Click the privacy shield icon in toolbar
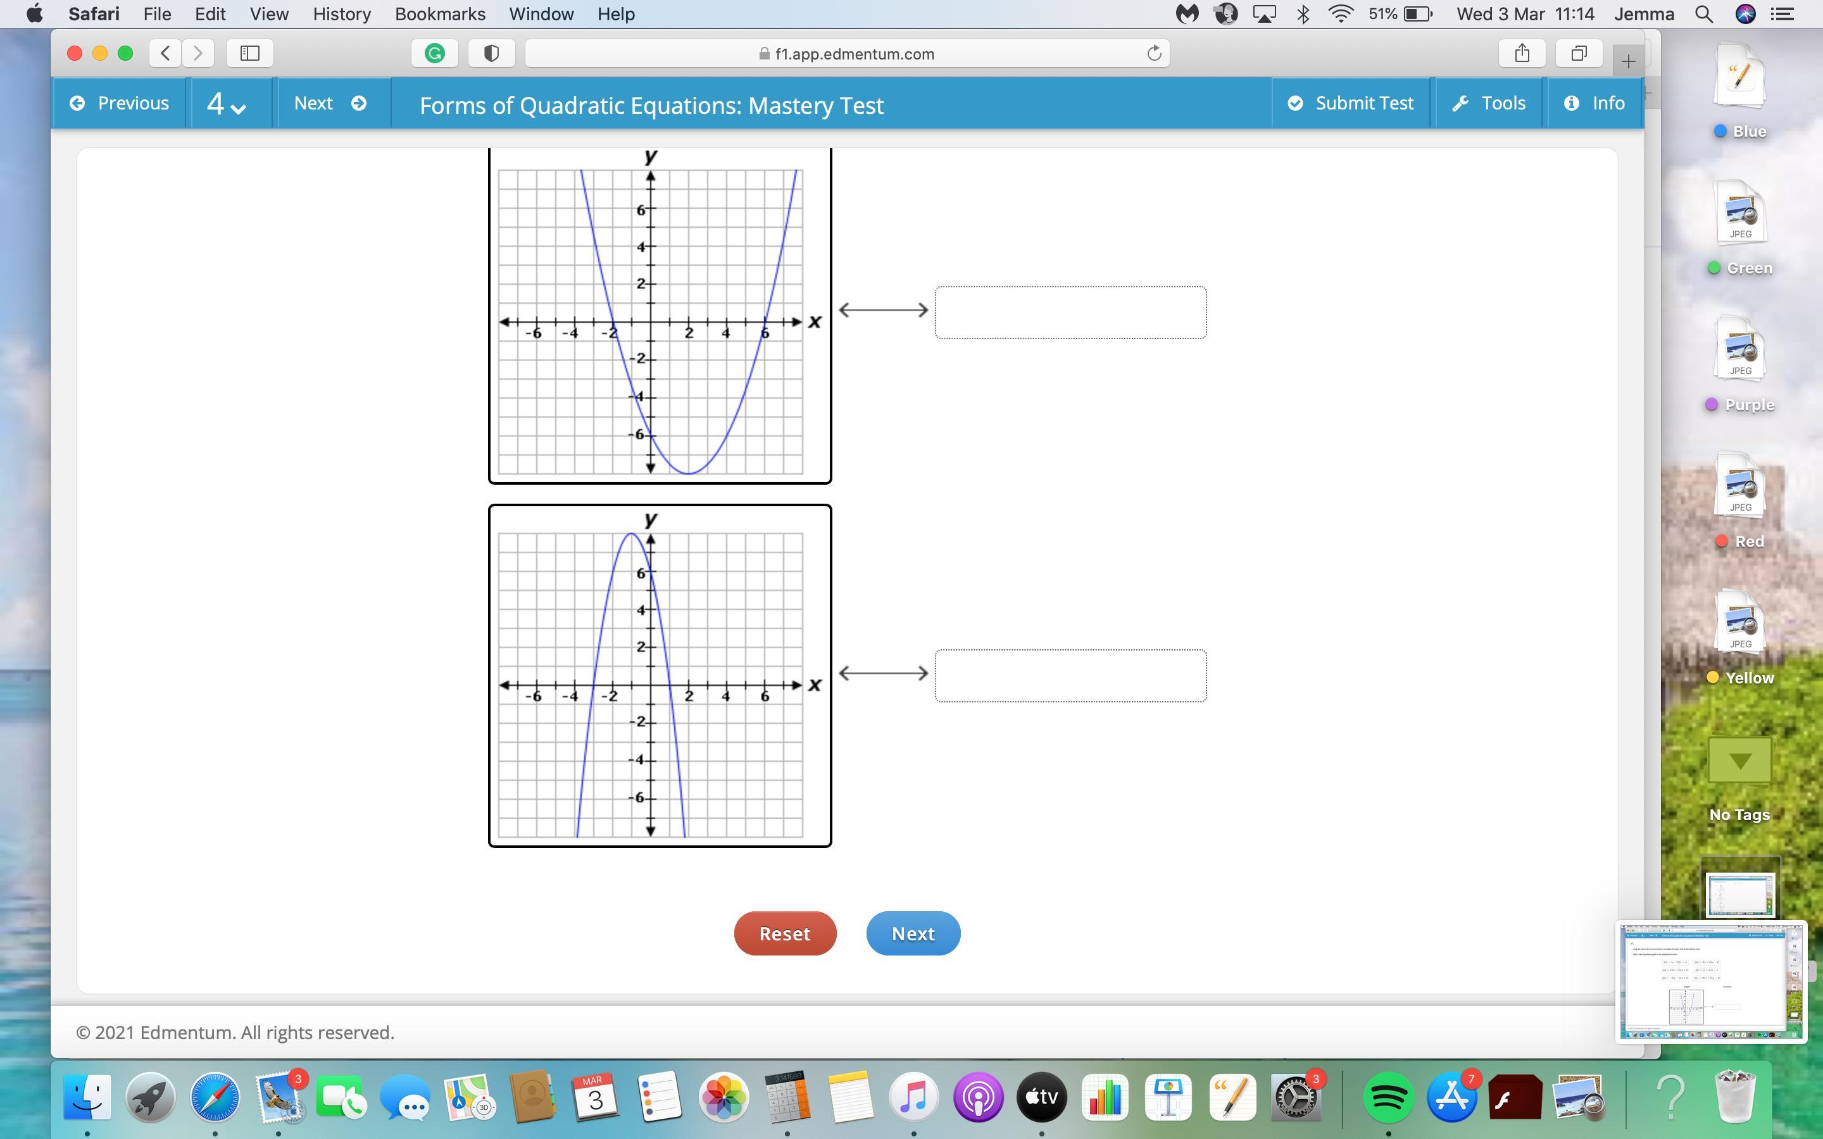This screenshot has width=1823, height=1139. tap(491, 54)
